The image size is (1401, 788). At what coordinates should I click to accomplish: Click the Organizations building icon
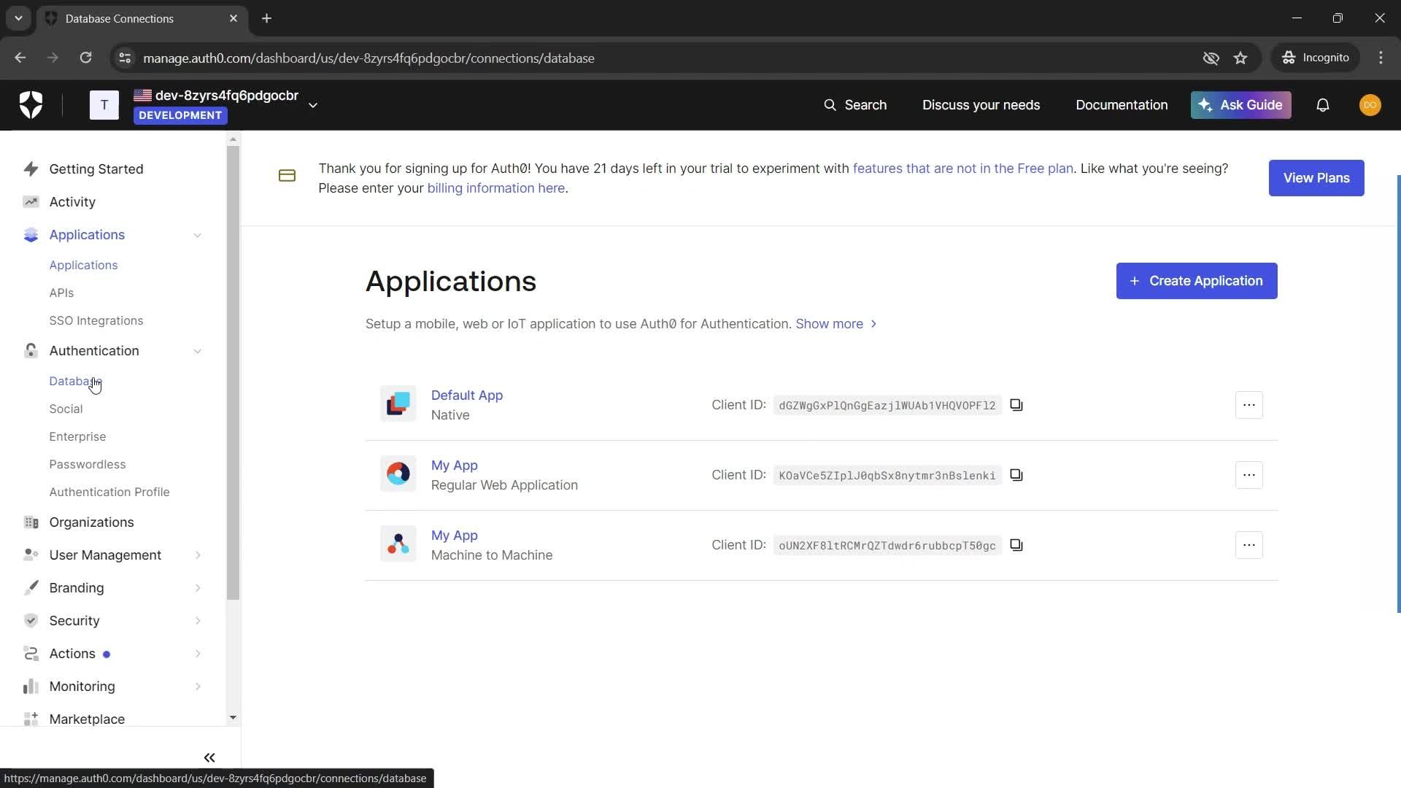pos(31,522)
